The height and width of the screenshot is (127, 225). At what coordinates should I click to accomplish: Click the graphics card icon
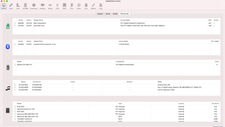coord(8,67)
